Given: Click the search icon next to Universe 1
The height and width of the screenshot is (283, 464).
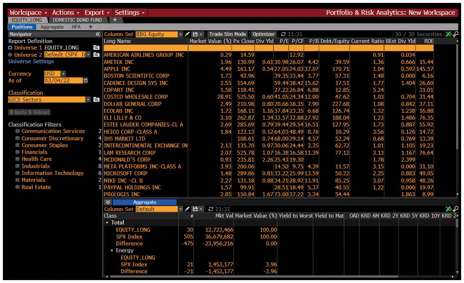Looking at the screenshot, I should [x=96, y=48].
